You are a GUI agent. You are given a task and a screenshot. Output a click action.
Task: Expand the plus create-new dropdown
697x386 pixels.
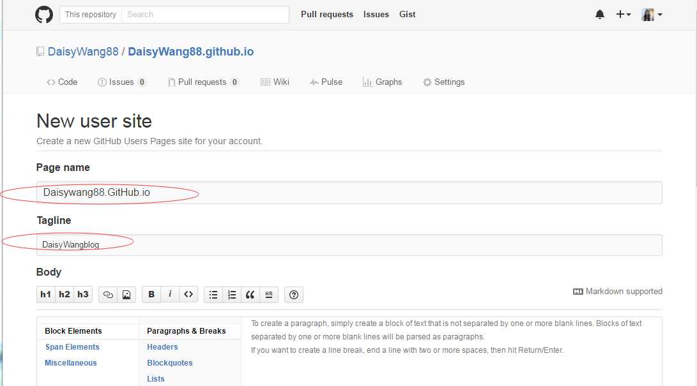tap(623, 15)
